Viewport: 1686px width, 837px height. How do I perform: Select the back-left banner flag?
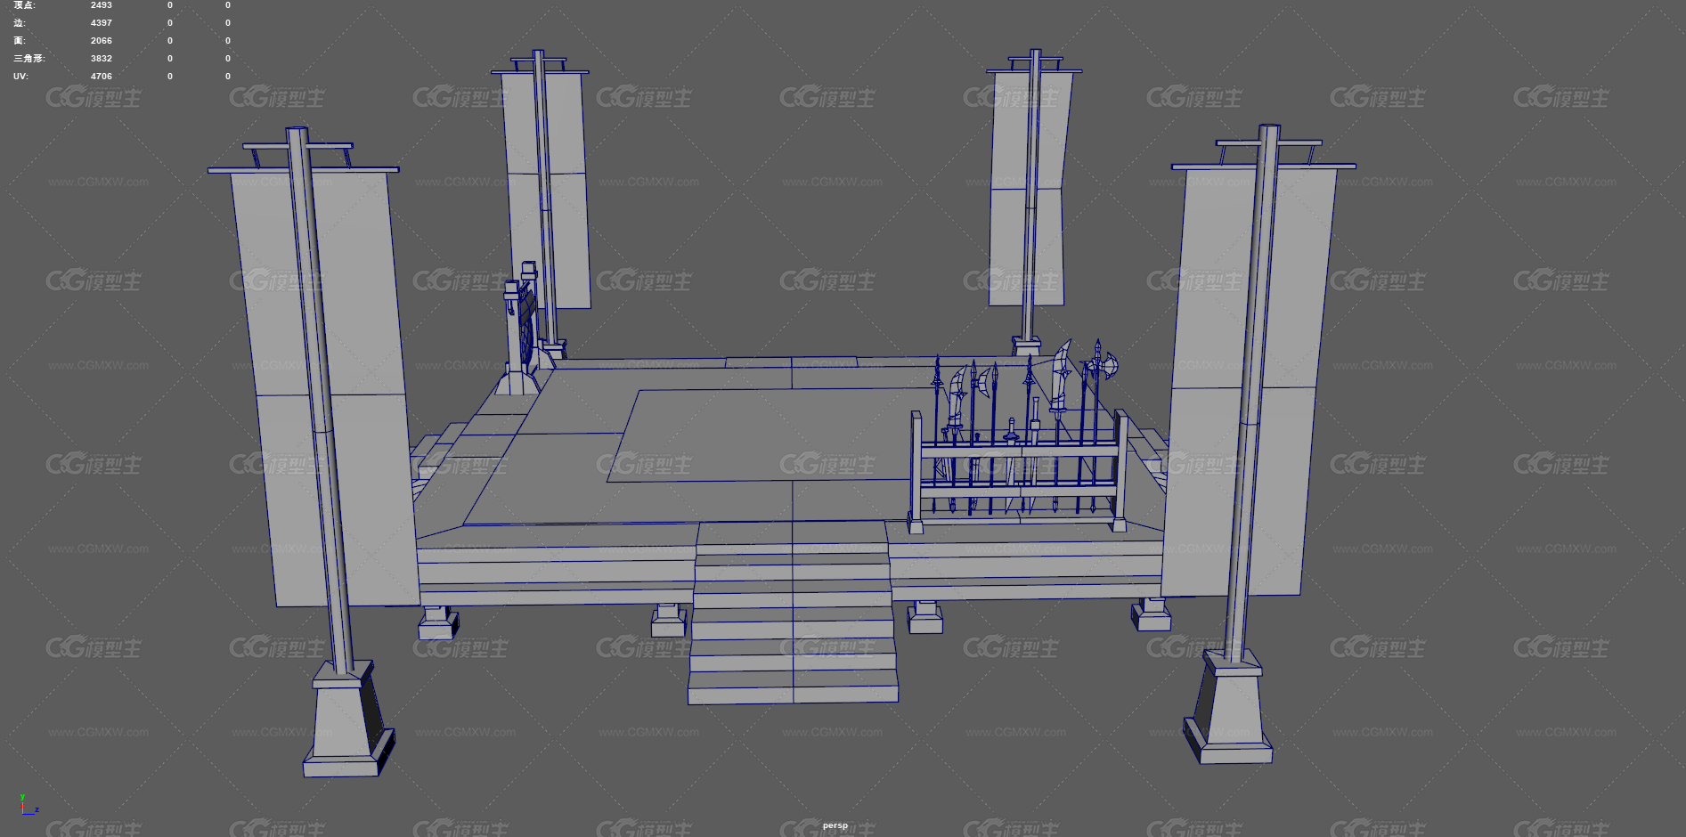pos(545,189)
